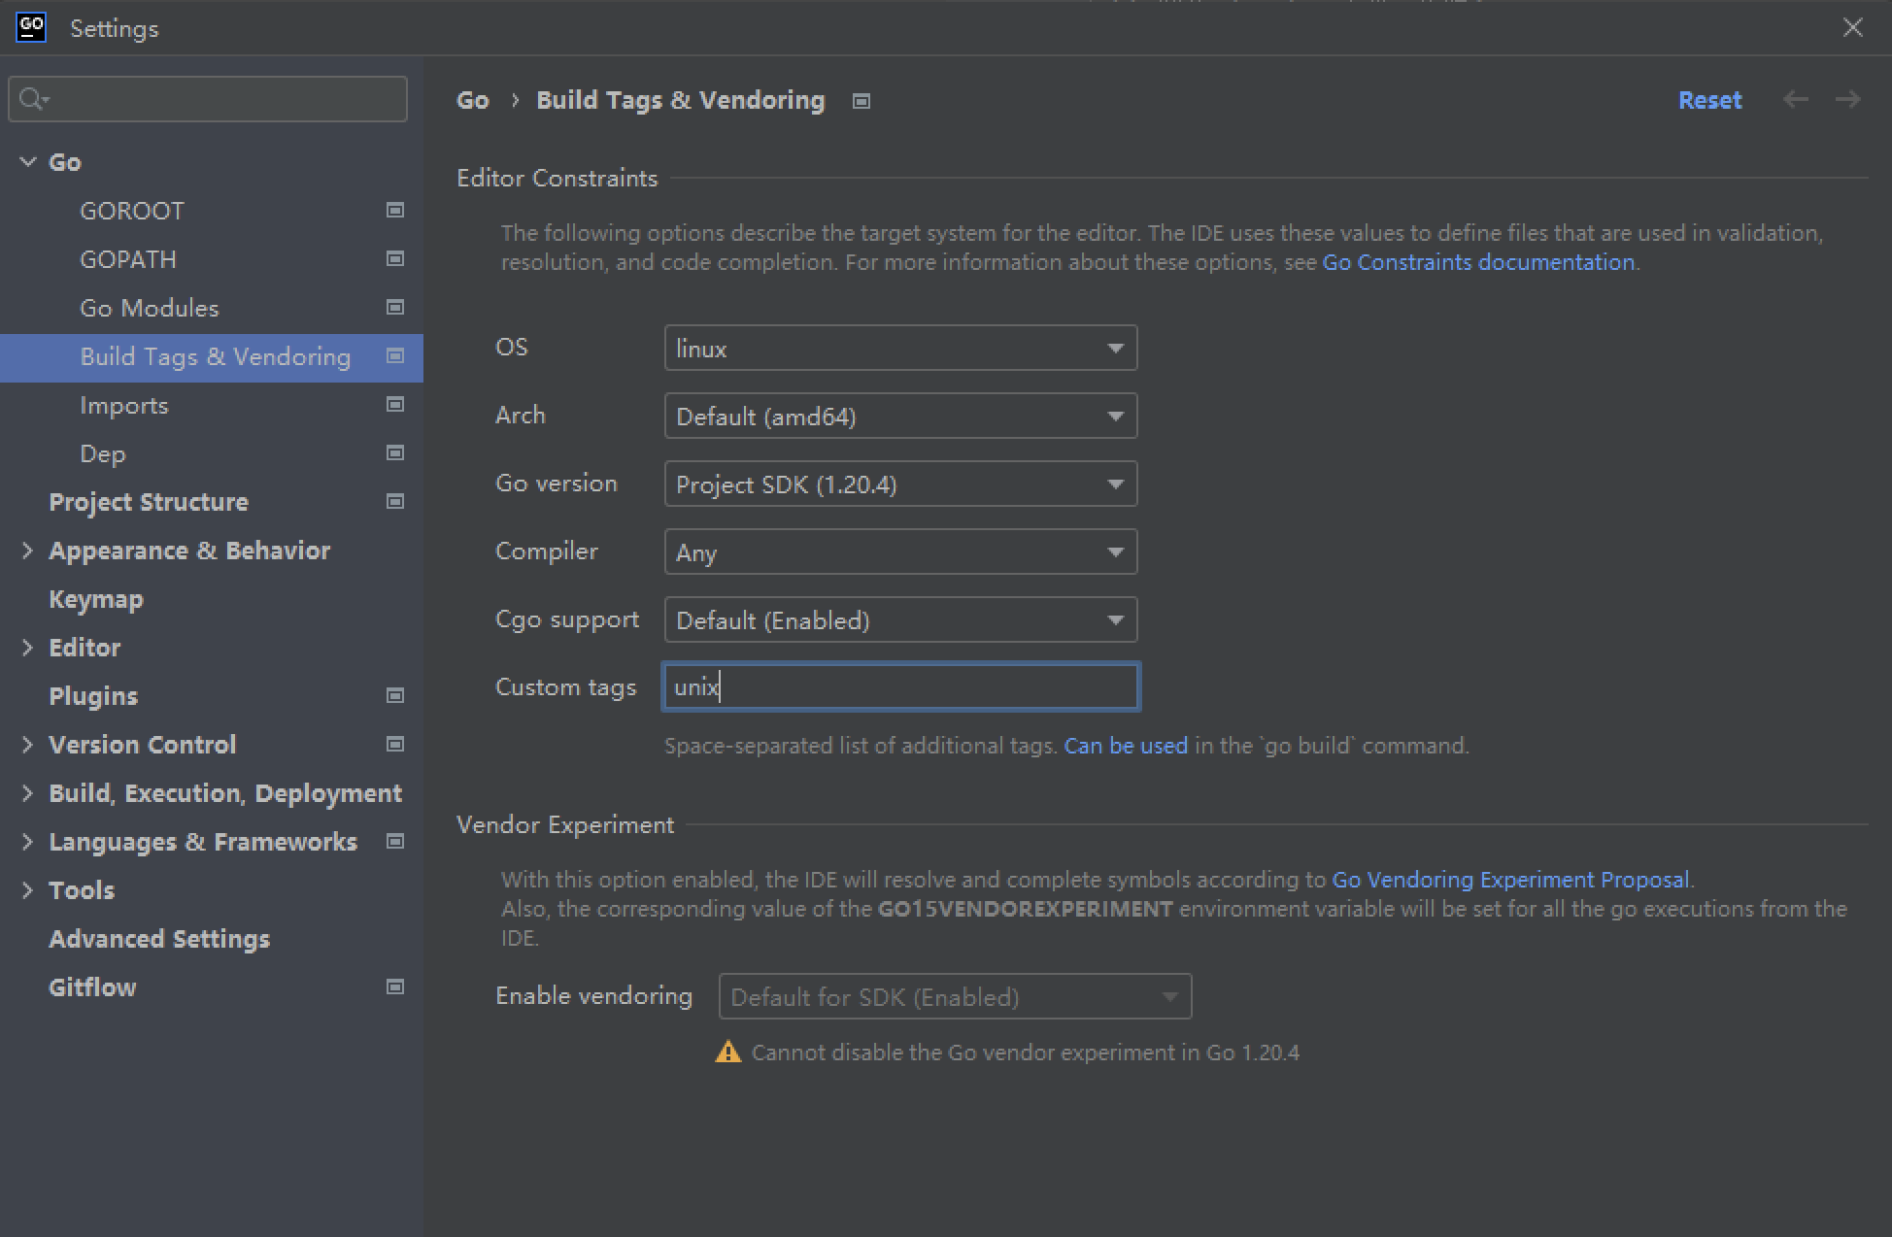1892x1237 pixels.
Task: Open the Go Constraints documentation link
Action: [1478, 262]
